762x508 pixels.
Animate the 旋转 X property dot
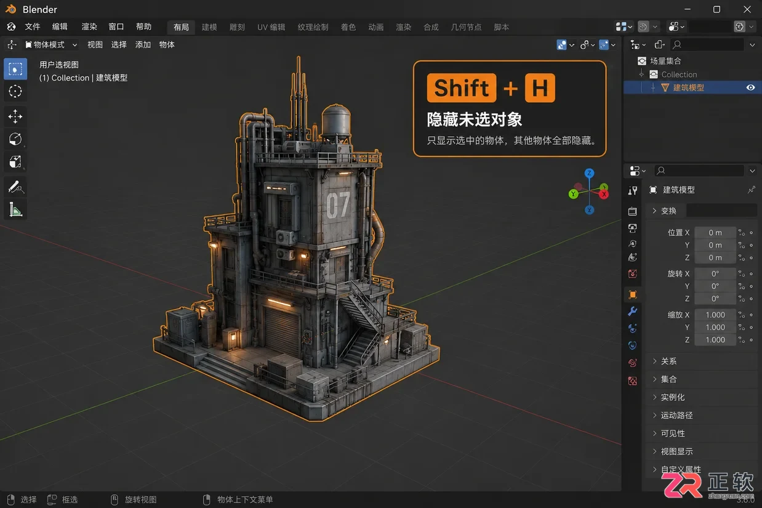751,273
